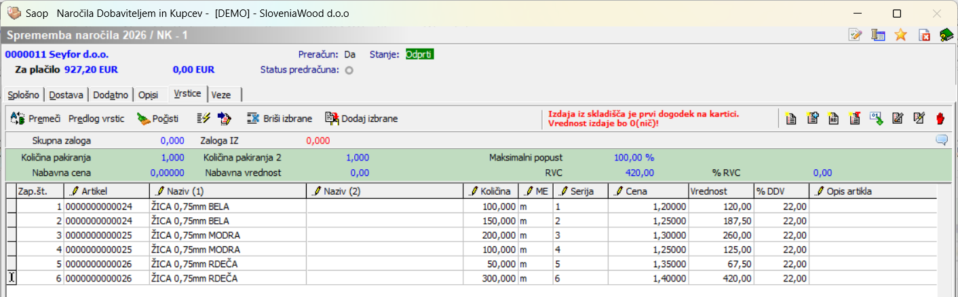Click Dodaj izbrane button
958x297 pixels.
tap(361, 118)
